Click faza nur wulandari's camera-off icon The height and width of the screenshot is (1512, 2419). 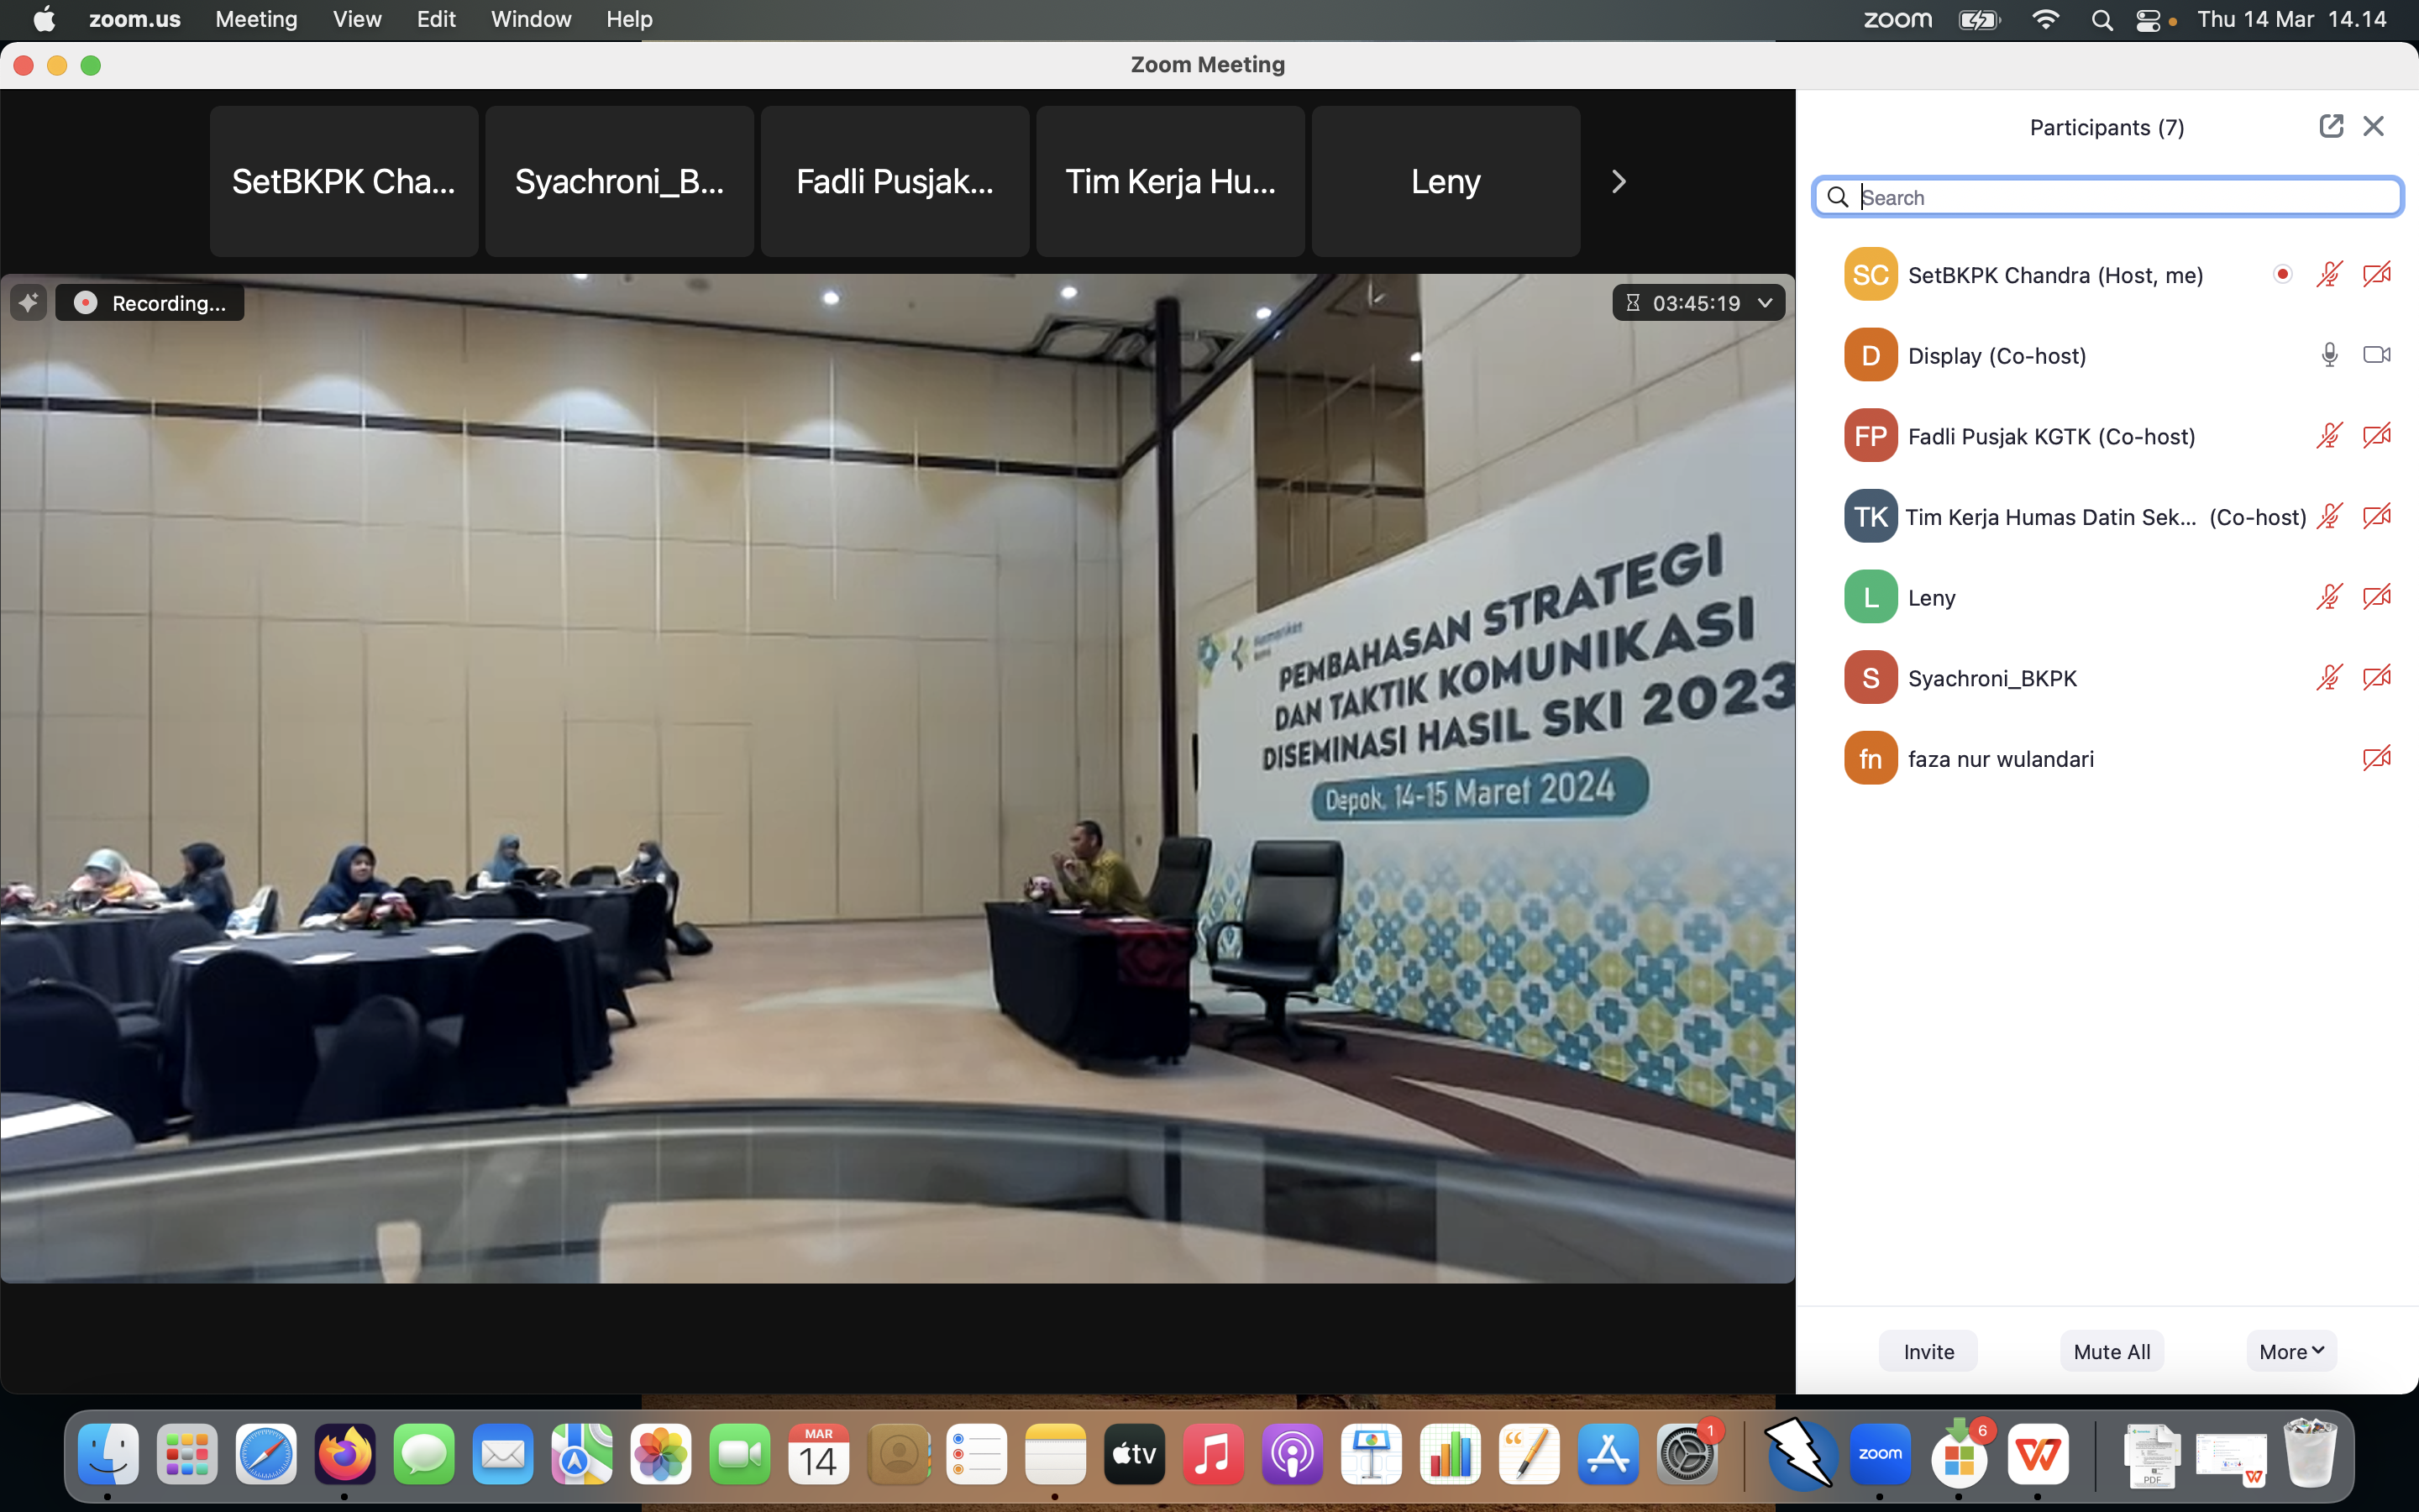[2376, 758]
